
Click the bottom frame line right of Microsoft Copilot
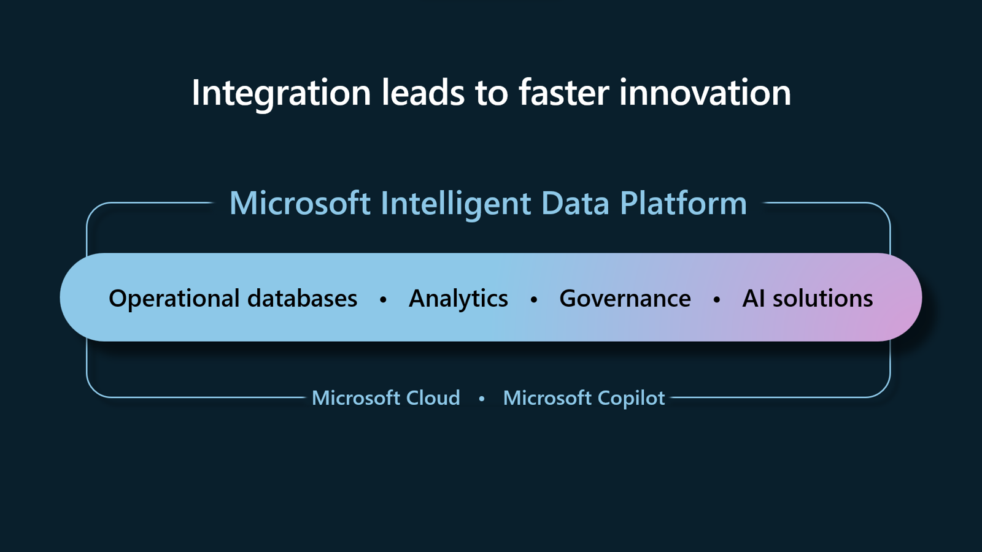coord(773,397)
